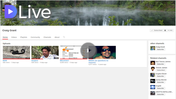The width and height of the screenshot is (176, 99).
Task: Open the Hospice video thumbnail
Action: coord(45,53)
